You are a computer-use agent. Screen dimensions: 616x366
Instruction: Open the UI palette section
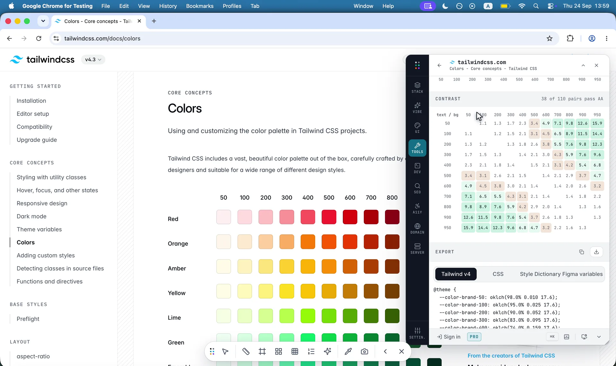pyautogui.click(x=417, y=128)
